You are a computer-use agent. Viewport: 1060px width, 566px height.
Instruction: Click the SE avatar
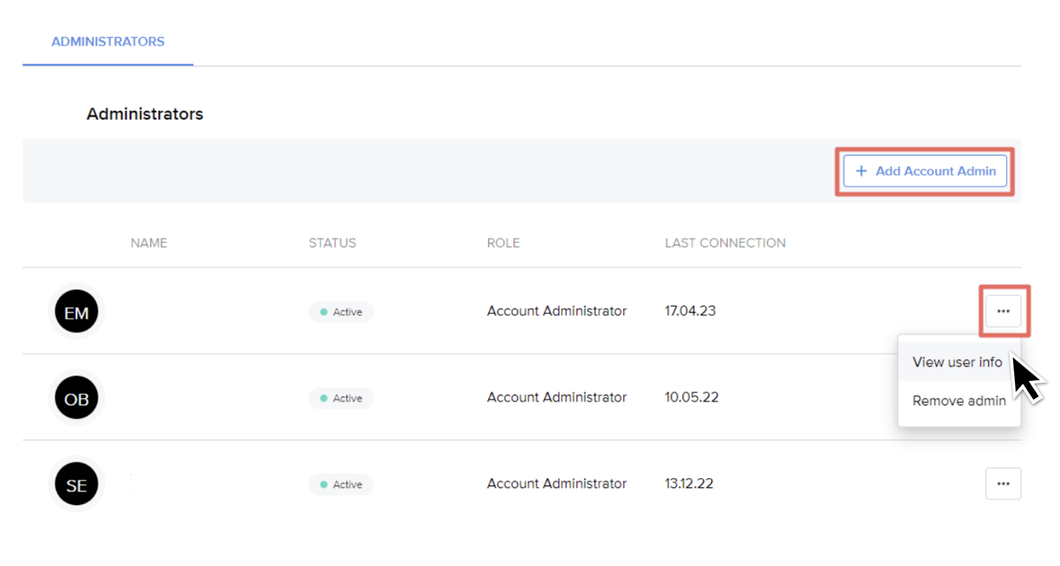pos(77,484)
